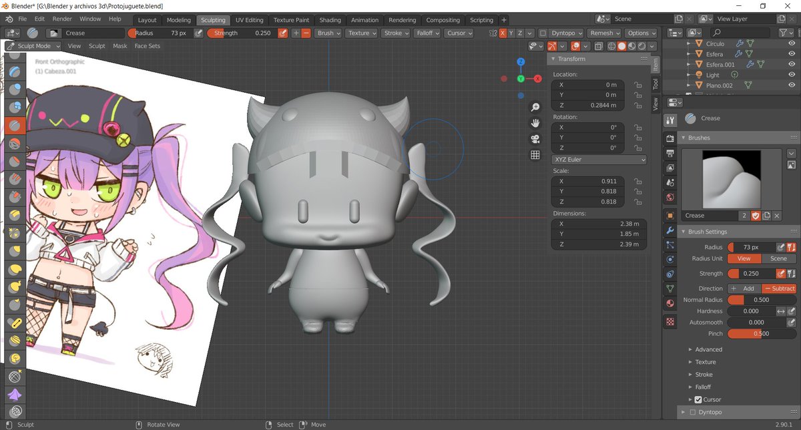This screenshot has width=801, height=430.
Task: Open the Face Sets menu
Action: (147, 46)
